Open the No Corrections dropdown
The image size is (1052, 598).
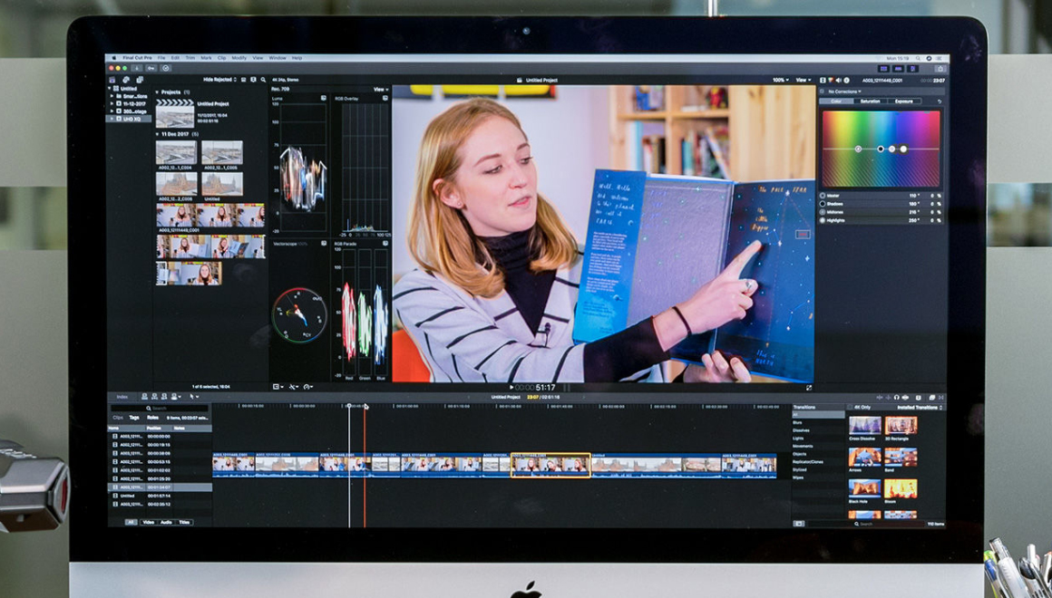(x=844, y=92)
